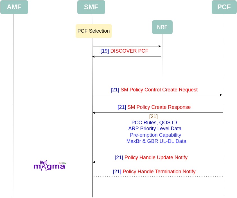
Task: Click the PCF node box
Action: [224, 7]
